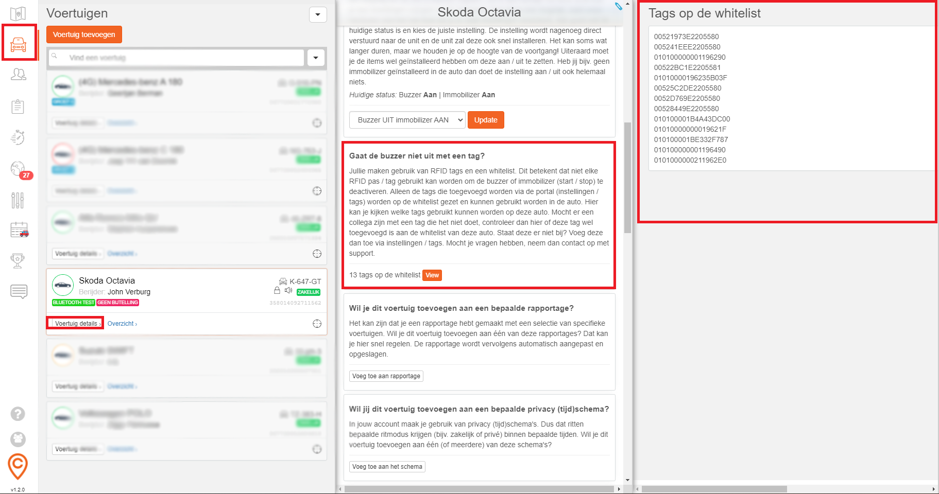
Task: Open the map view icon in sidebar
Action: [x=18, y=13]
